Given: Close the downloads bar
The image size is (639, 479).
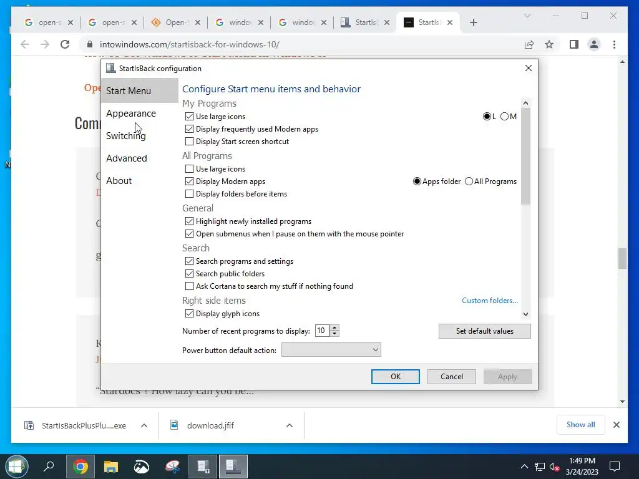Looking at the screenshot, I should click(x=616, y=425).
